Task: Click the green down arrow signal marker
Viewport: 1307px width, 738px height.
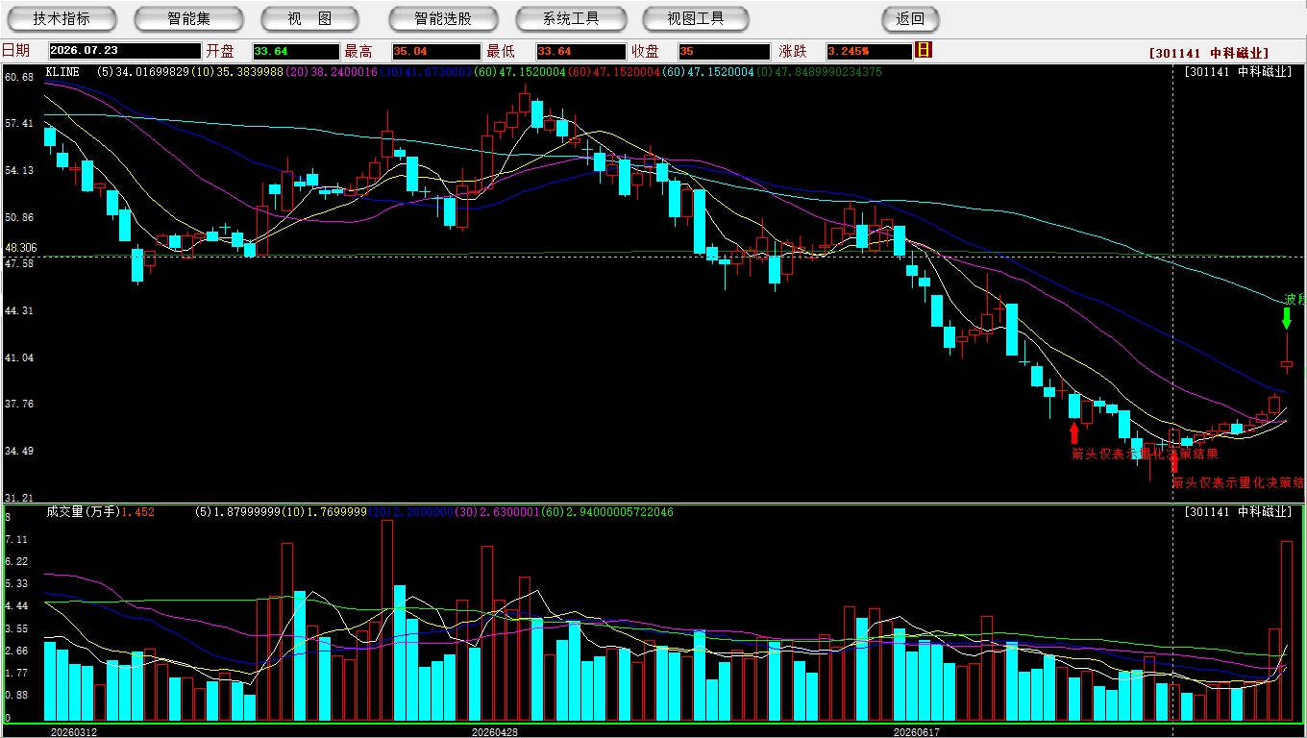Action: [1286, 318]
